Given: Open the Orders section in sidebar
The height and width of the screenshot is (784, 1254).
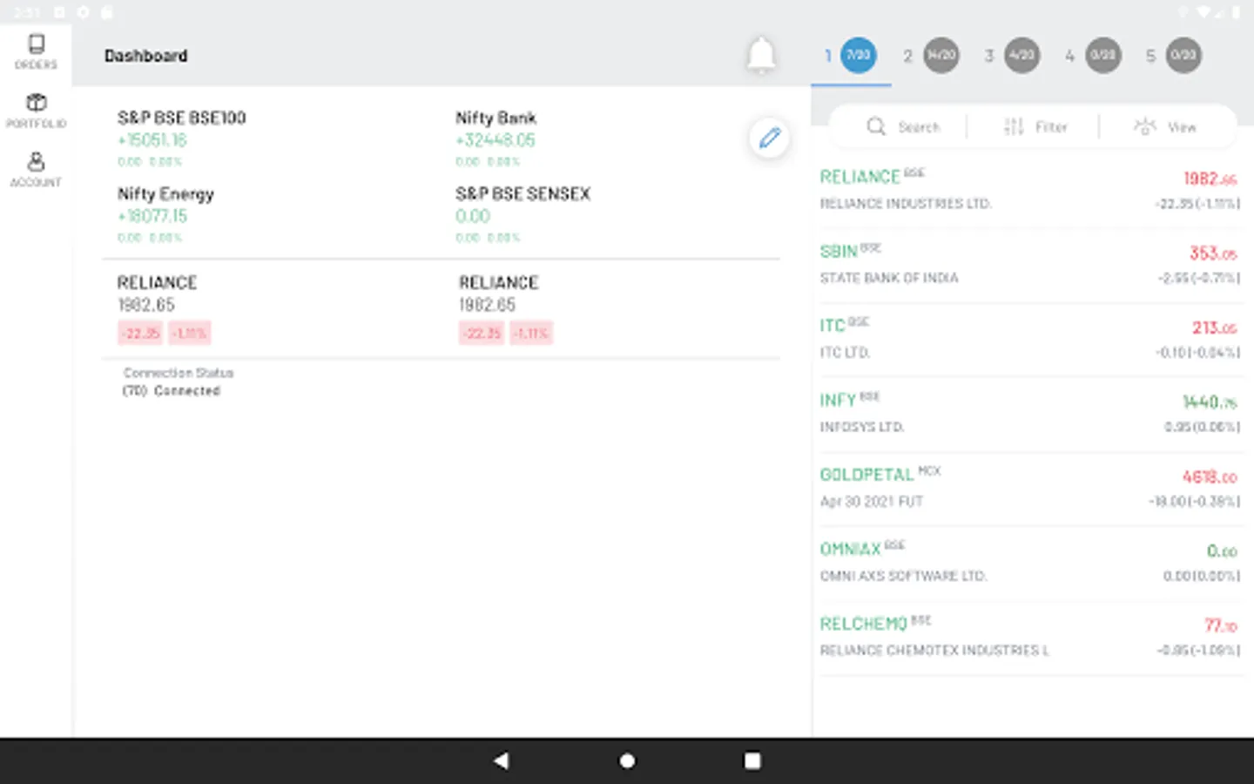Looking at the screenshot, I should pos(36,51).
